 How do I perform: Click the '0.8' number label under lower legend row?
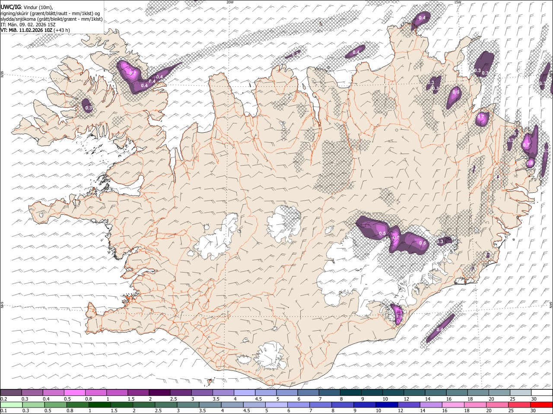pyautogui.click(x=70, y=411)
